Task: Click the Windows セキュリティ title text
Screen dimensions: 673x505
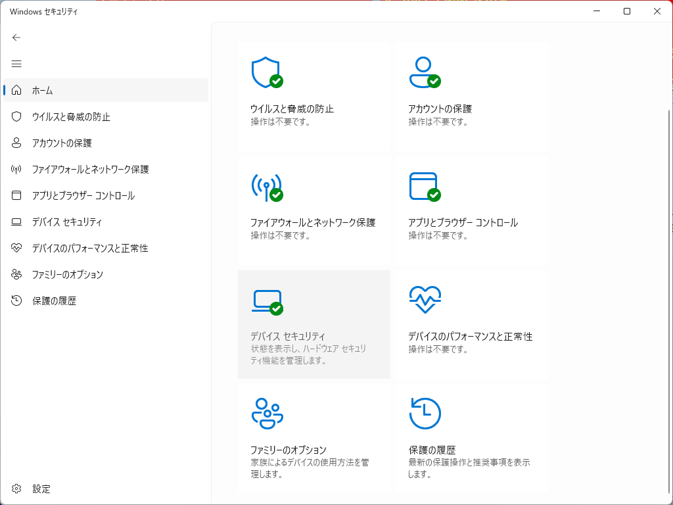Action: coord(44,12)
